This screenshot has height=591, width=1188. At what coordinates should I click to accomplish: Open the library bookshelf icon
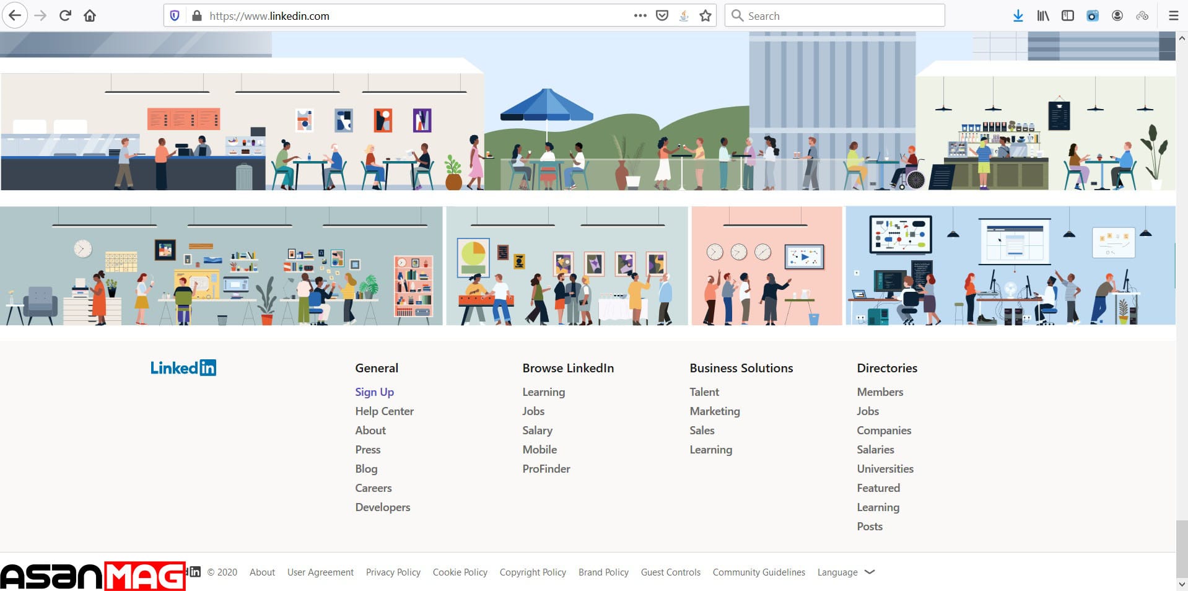coord(1043,15)
